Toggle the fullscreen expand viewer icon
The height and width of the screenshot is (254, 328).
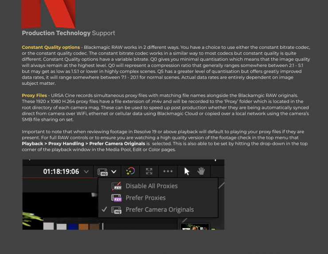[x=149, y=171]
